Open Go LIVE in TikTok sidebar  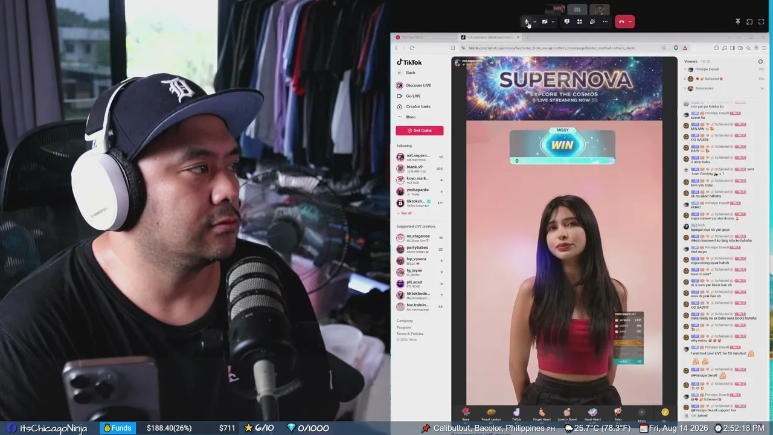tap(409, 96)
